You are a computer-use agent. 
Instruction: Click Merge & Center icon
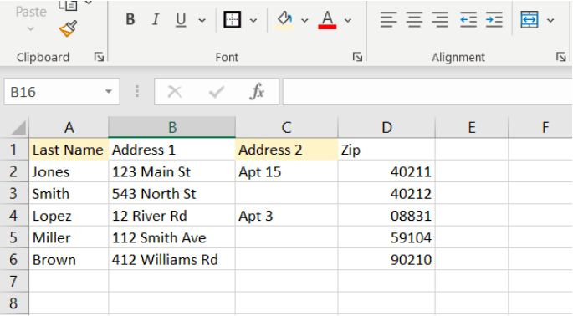[x=530, y=19]
